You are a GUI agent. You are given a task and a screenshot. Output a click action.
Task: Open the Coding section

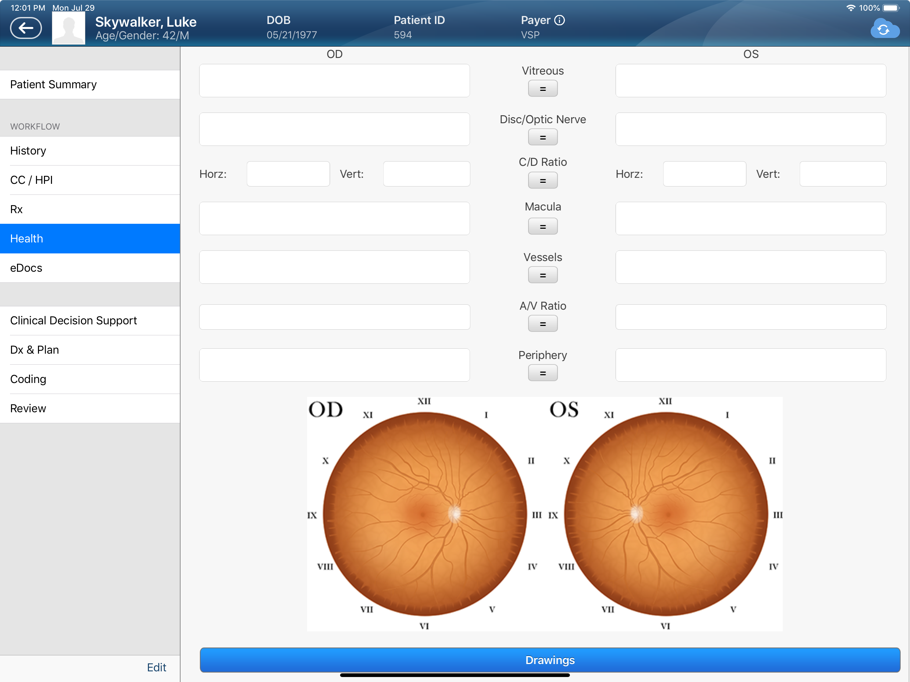click(90, 379)
